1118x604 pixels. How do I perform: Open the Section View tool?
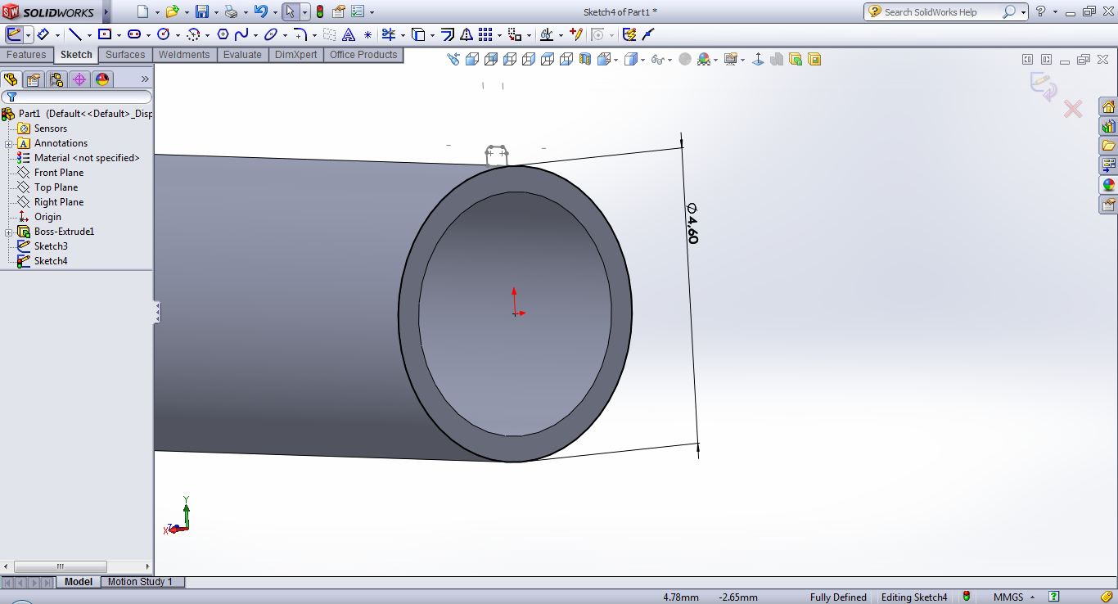point(585,59)
